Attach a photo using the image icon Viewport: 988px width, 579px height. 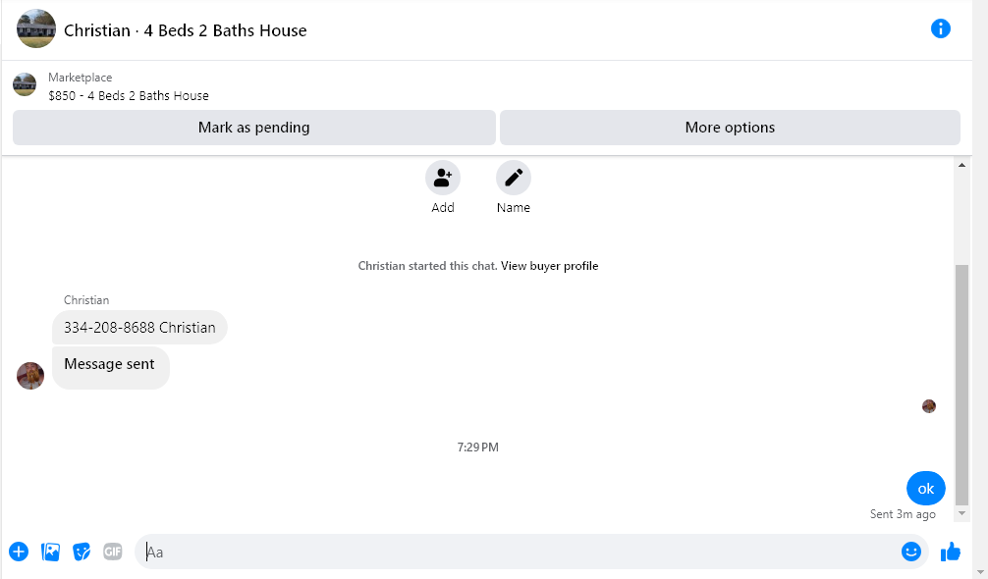click(x=50, y=552)
